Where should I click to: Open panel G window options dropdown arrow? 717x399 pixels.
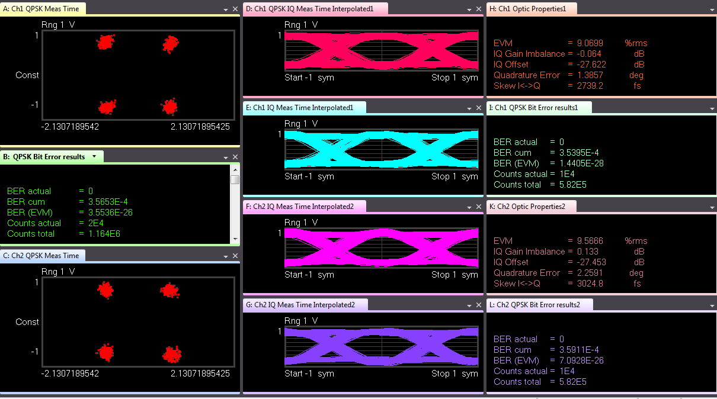click(469, 305)
